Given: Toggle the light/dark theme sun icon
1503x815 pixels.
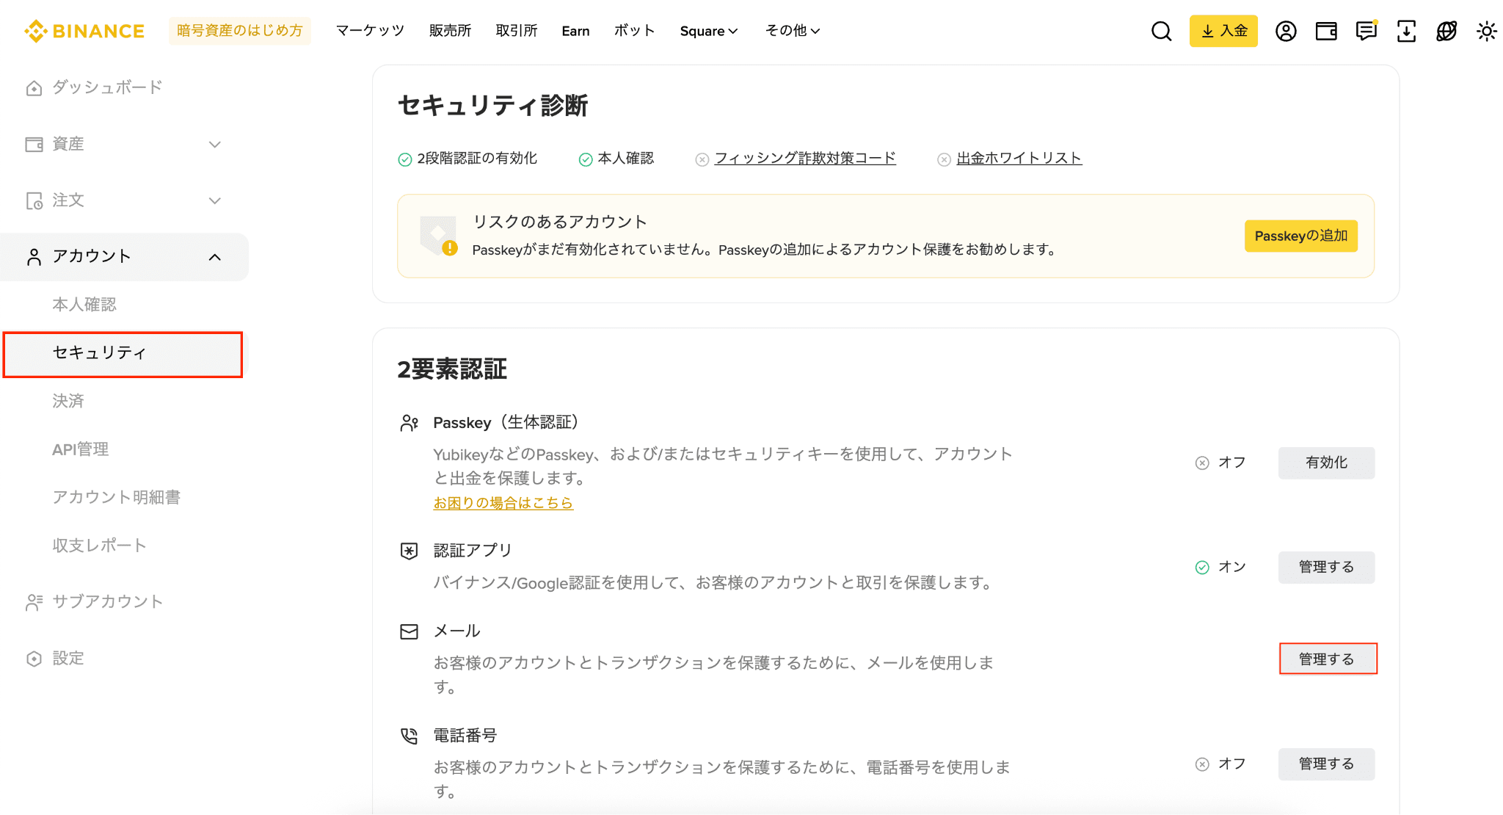Looking at the screenshot, I should 1486,31.
